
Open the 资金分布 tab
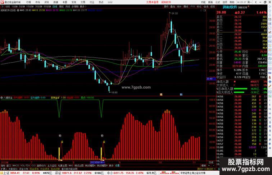(24, 169)
